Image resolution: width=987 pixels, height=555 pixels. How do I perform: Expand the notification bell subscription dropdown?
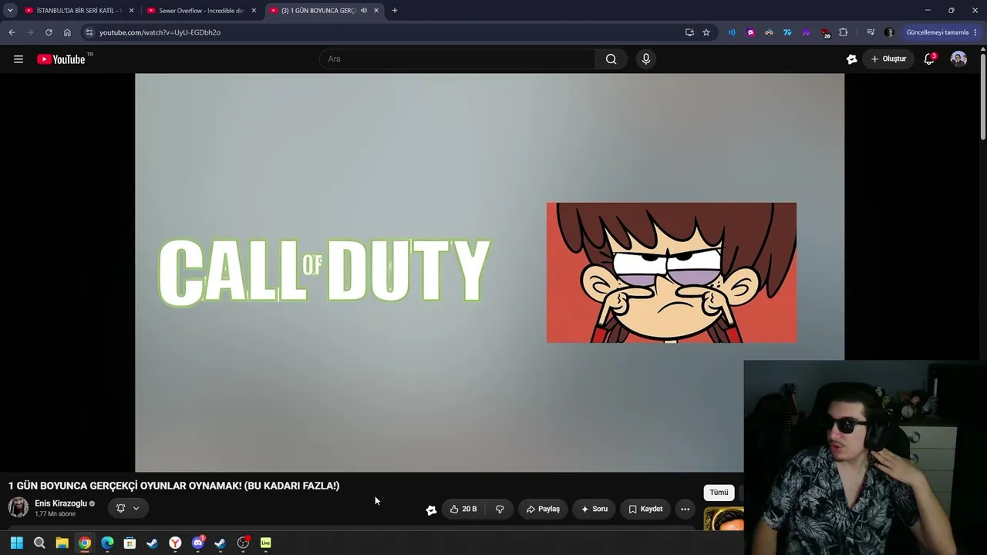pyautogui.click(x=128, y=508)
